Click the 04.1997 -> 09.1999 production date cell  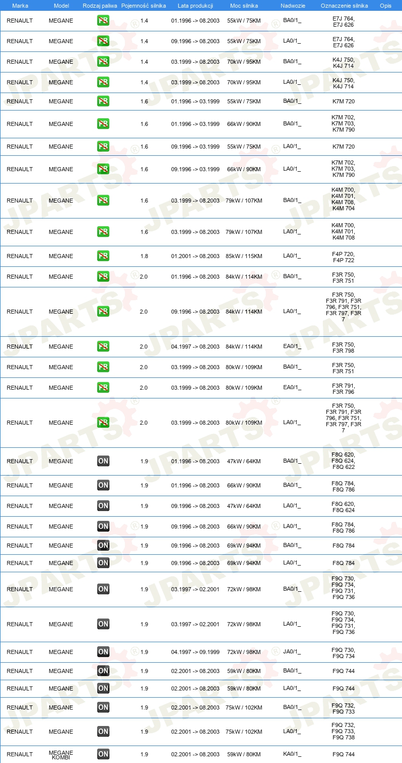[x=195, y=652]
